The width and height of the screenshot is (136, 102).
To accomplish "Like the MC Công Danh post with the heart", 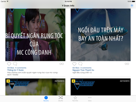I will tap(9, 64).
